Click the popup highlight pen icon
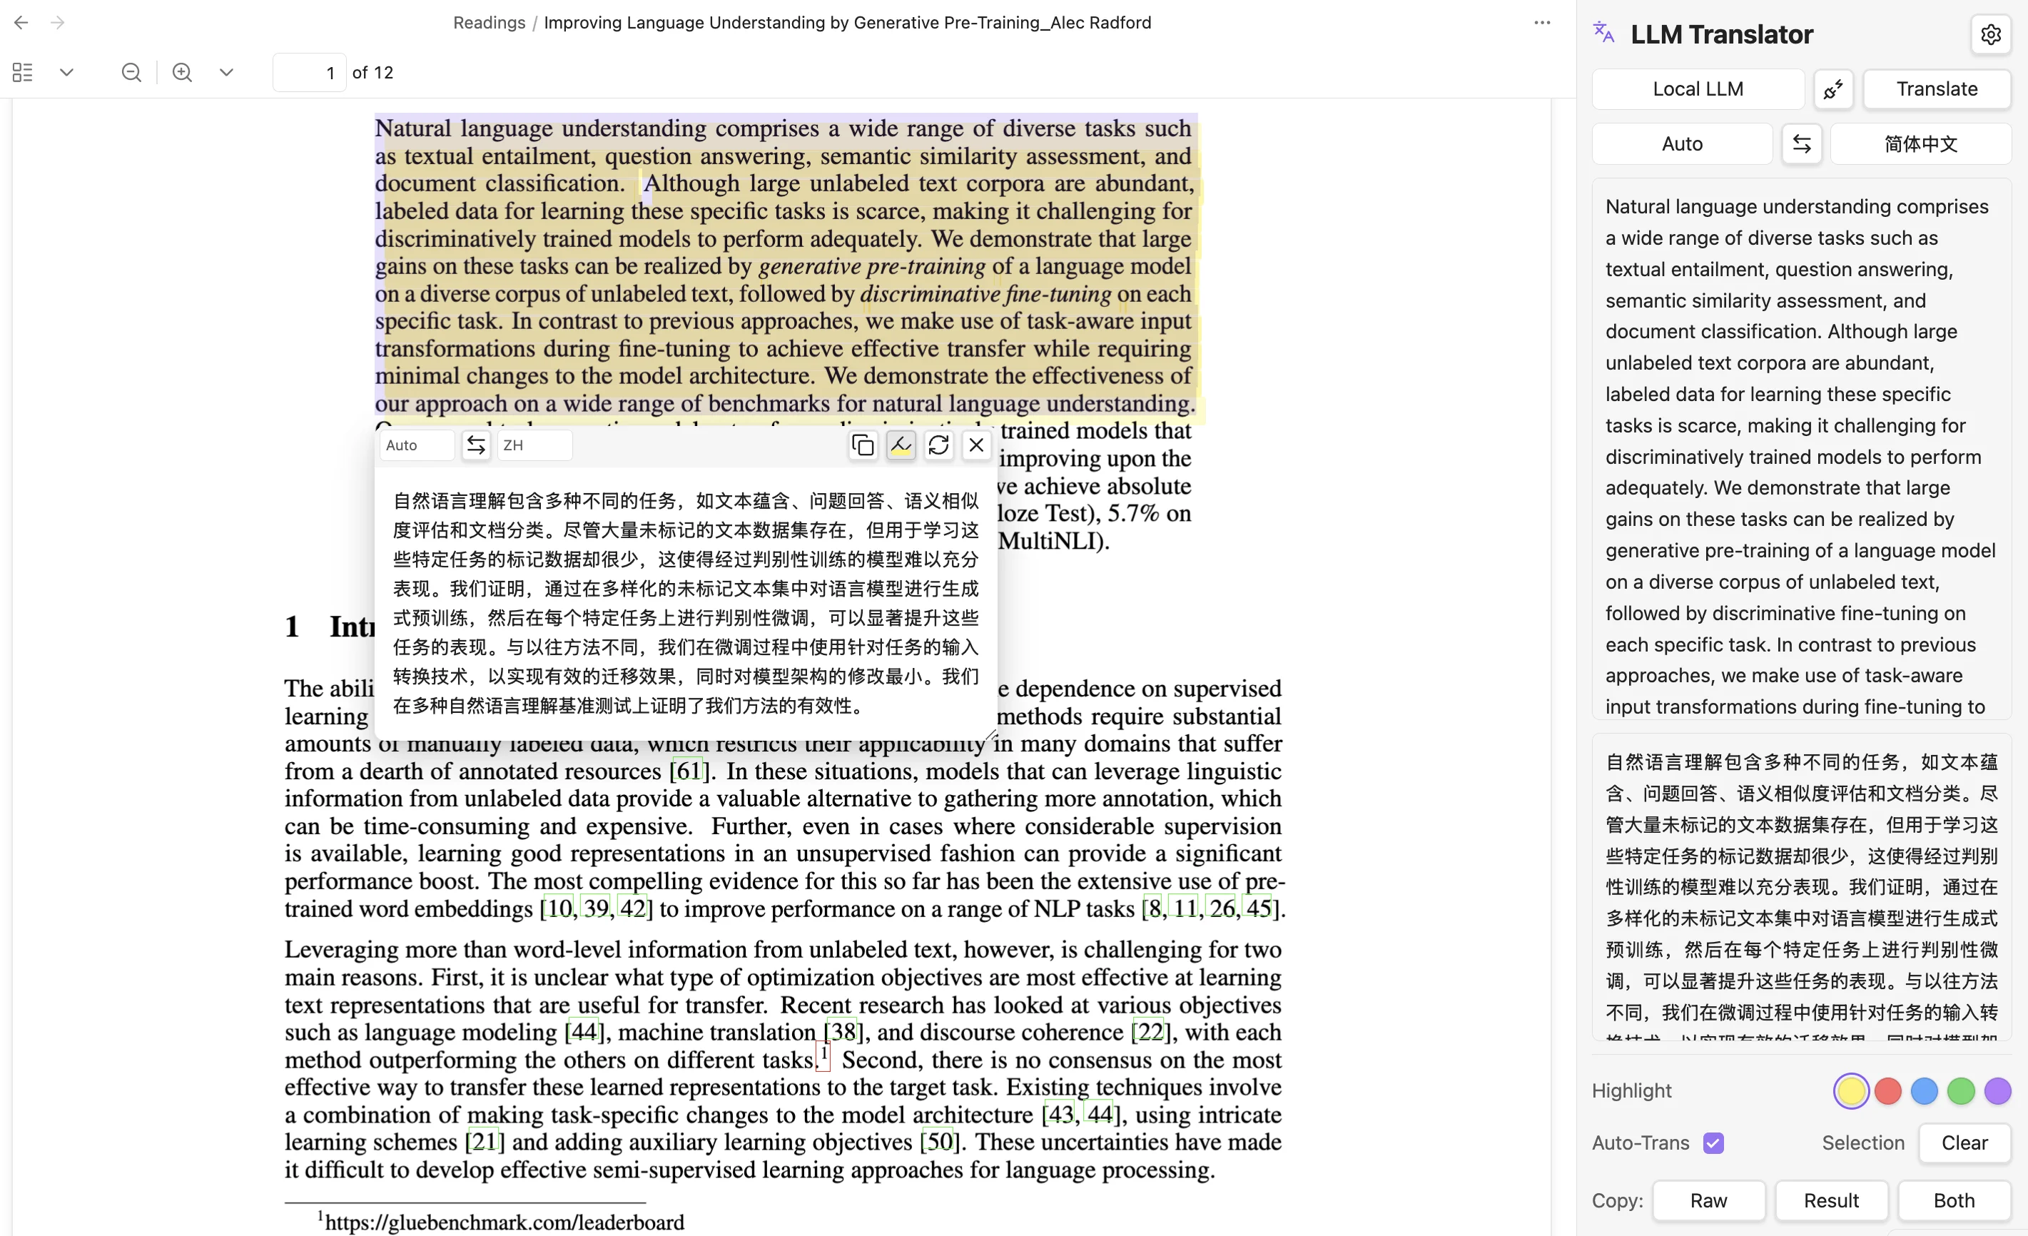Viewport: 2028px width, 1236px height. coord(901,445)
